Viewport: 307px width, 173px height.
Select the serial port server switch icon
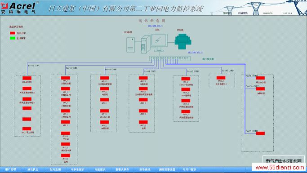pyautogui.click(x=170, y=58)
